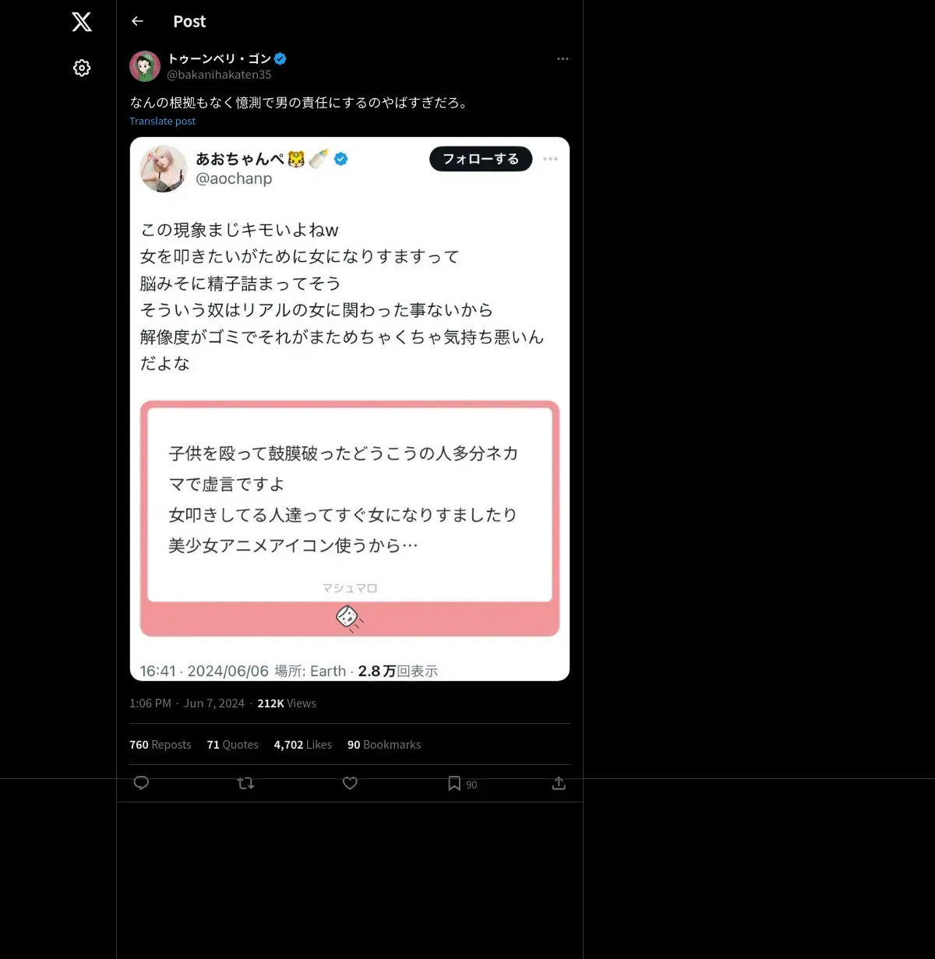Screen dimensions: 935x959
Task: Click the blue verified badge beside author name
Action: 280,58
